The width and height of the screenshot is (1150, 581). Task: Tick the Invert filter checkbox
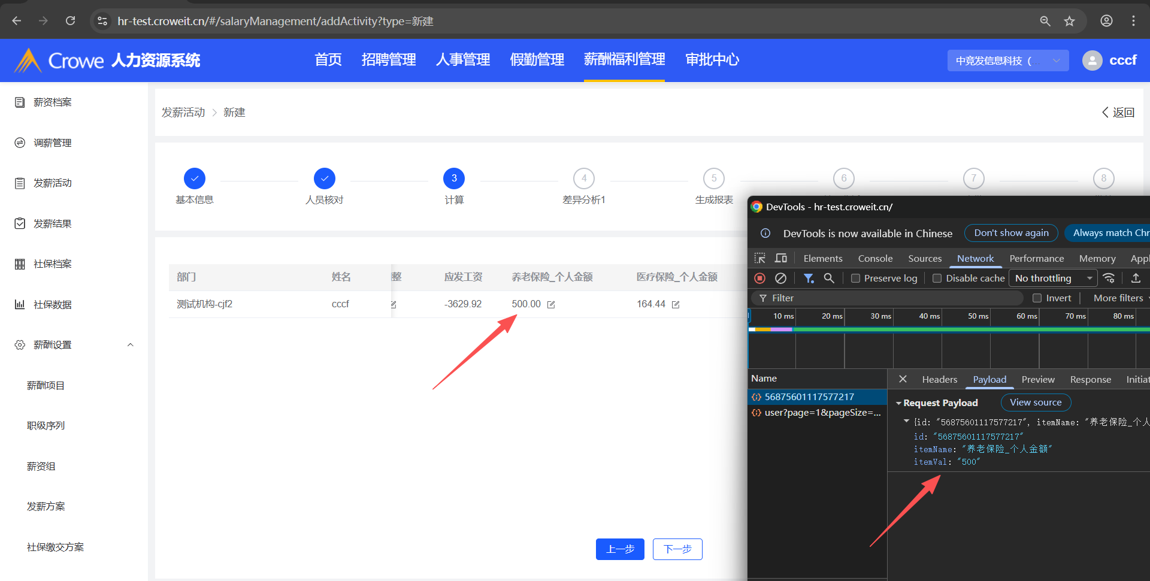coord(1037,298)
